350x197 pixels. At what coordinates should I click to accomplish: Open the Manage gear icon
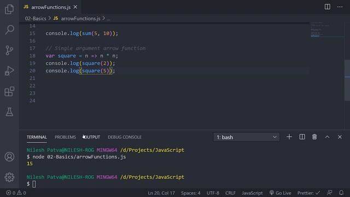[9, 177]
